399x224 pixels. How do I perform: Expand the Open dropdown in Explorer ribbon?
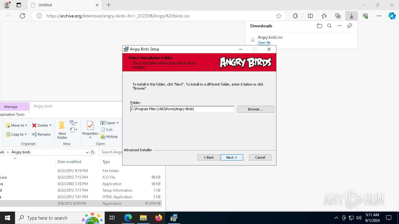click(x=109, y=123)
